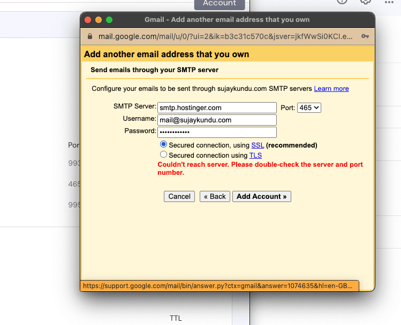Click the 'Couldn't reach server' error message
Screen dimensions: 401x325
260,168
